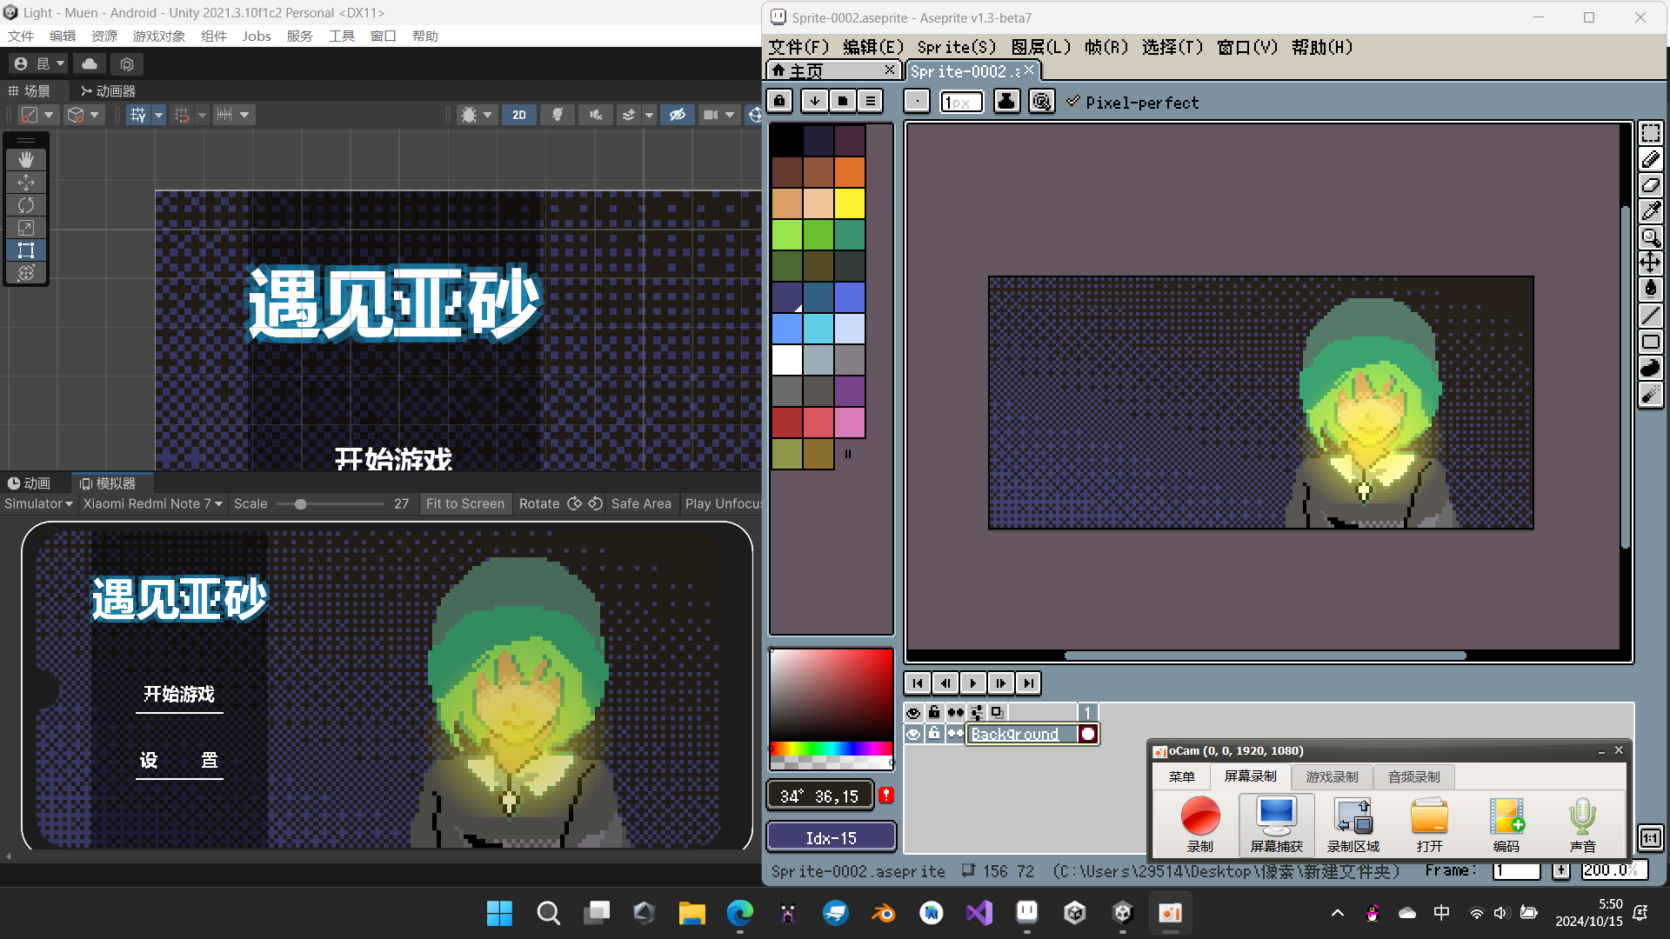
Task: Open the 帧(R) menu in Aseprite
Action: click(1102, 47)
